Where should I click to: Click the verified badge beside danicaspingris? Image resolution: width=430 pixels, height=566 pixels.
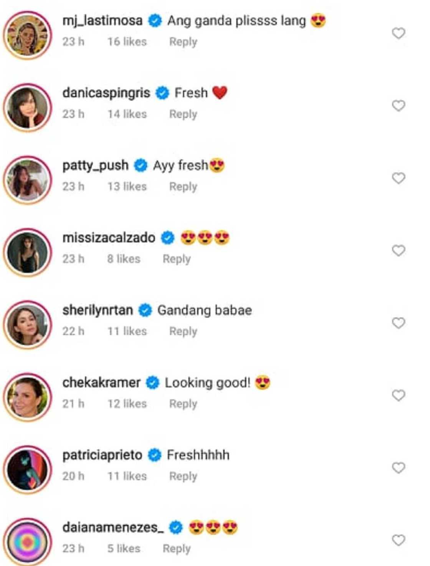(x=162, y=92)
